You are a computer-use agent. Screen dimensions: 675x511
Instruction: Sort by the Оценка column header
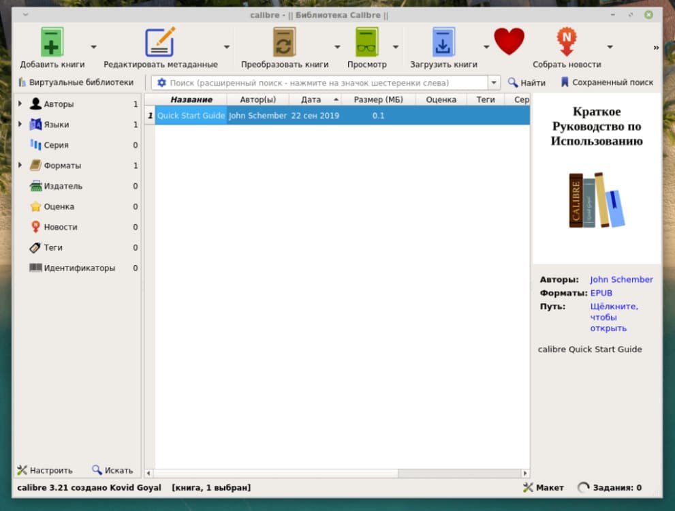click(441, 99)
